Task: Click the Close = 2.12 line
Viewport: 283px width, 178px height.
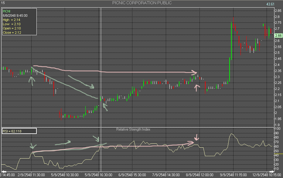Action: (12, 33)
